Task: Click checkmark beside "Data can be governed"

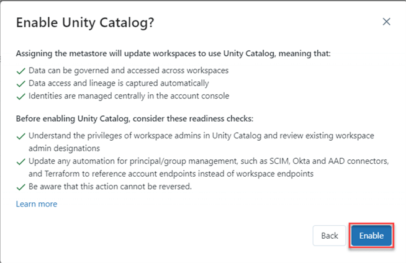Action: click(20, 69)
